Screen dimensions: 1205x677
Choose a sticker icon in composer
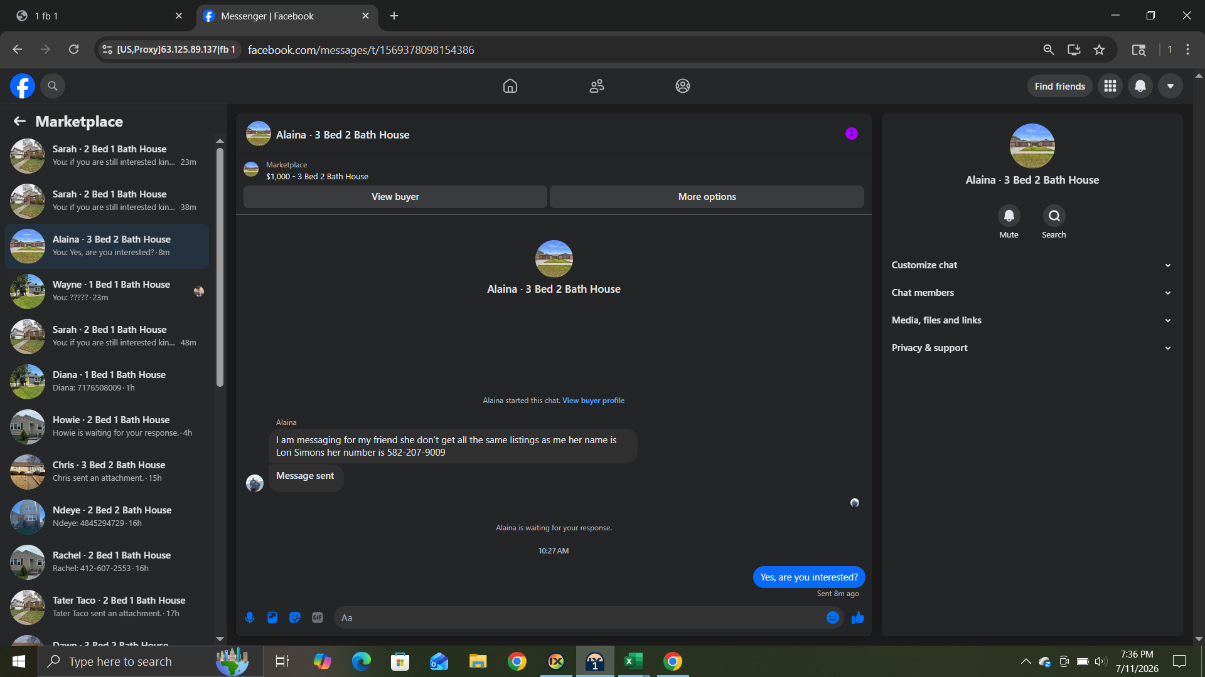pyautogui.click(x=295, y=617)
